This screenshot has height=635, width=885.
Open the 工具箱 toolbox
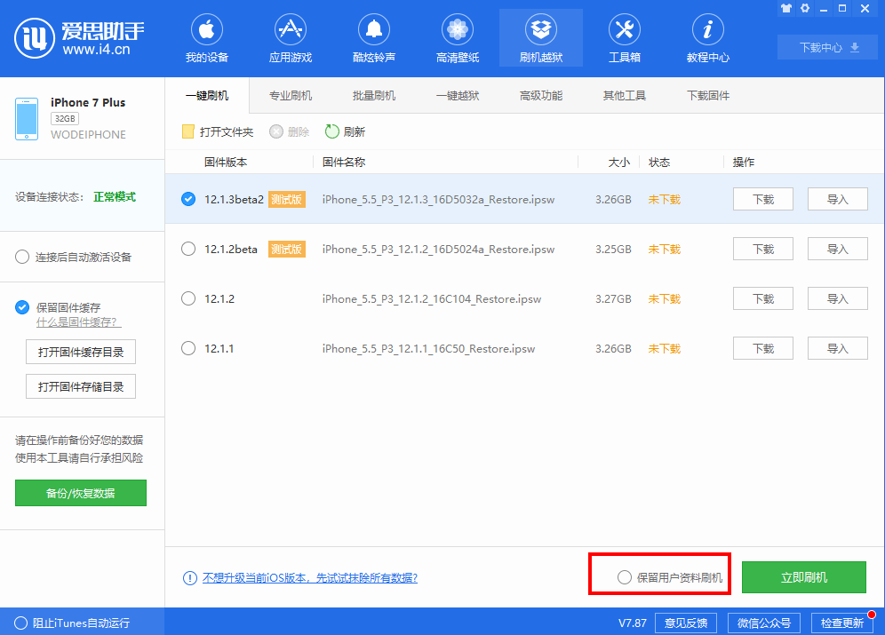(624, 37)
